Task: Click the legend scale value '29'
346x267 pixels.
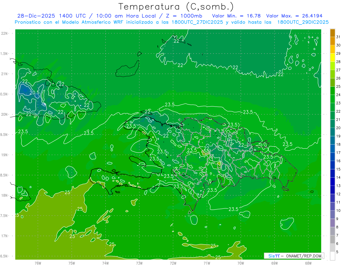Action: (338, 54)
